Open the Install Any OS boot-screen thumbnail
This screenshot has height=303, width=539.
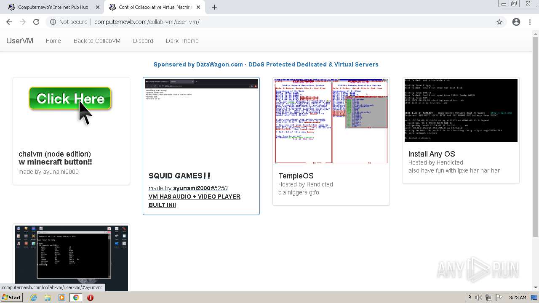point(461,110)
